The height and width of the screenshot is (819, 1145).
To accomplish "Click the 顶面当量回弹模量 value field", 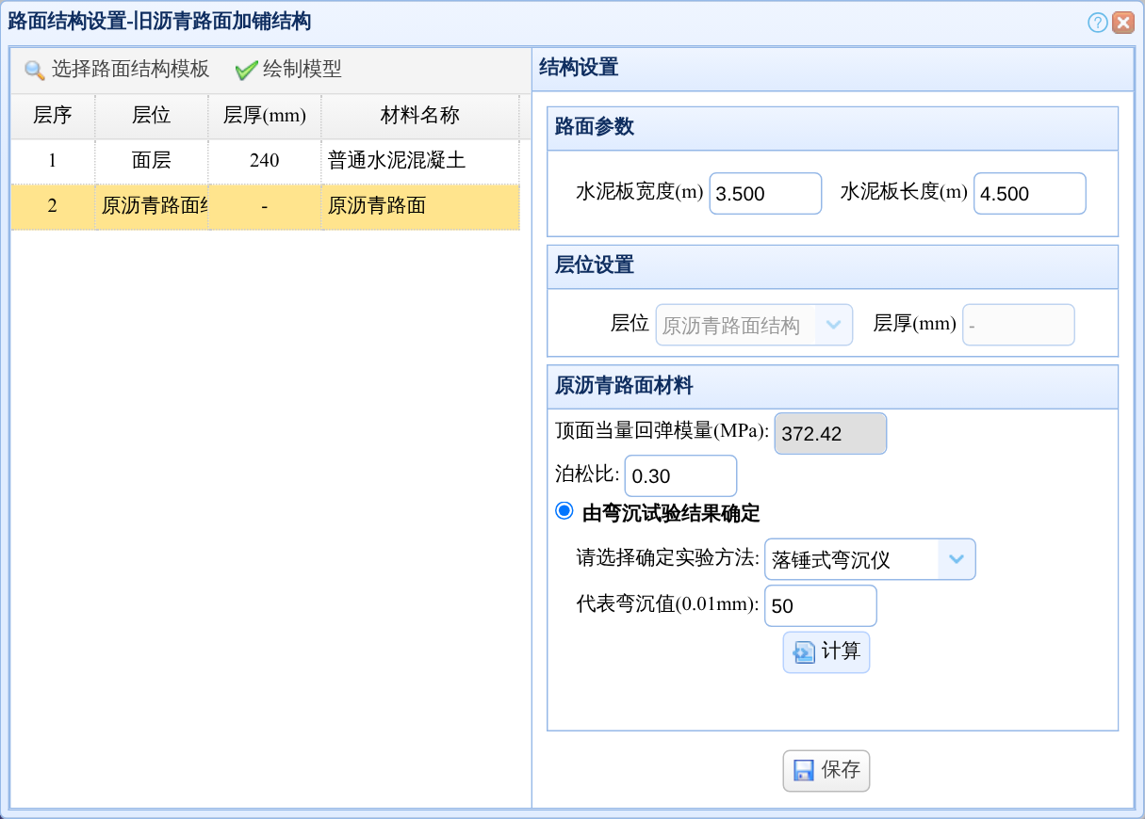I will tap(830, 433).
